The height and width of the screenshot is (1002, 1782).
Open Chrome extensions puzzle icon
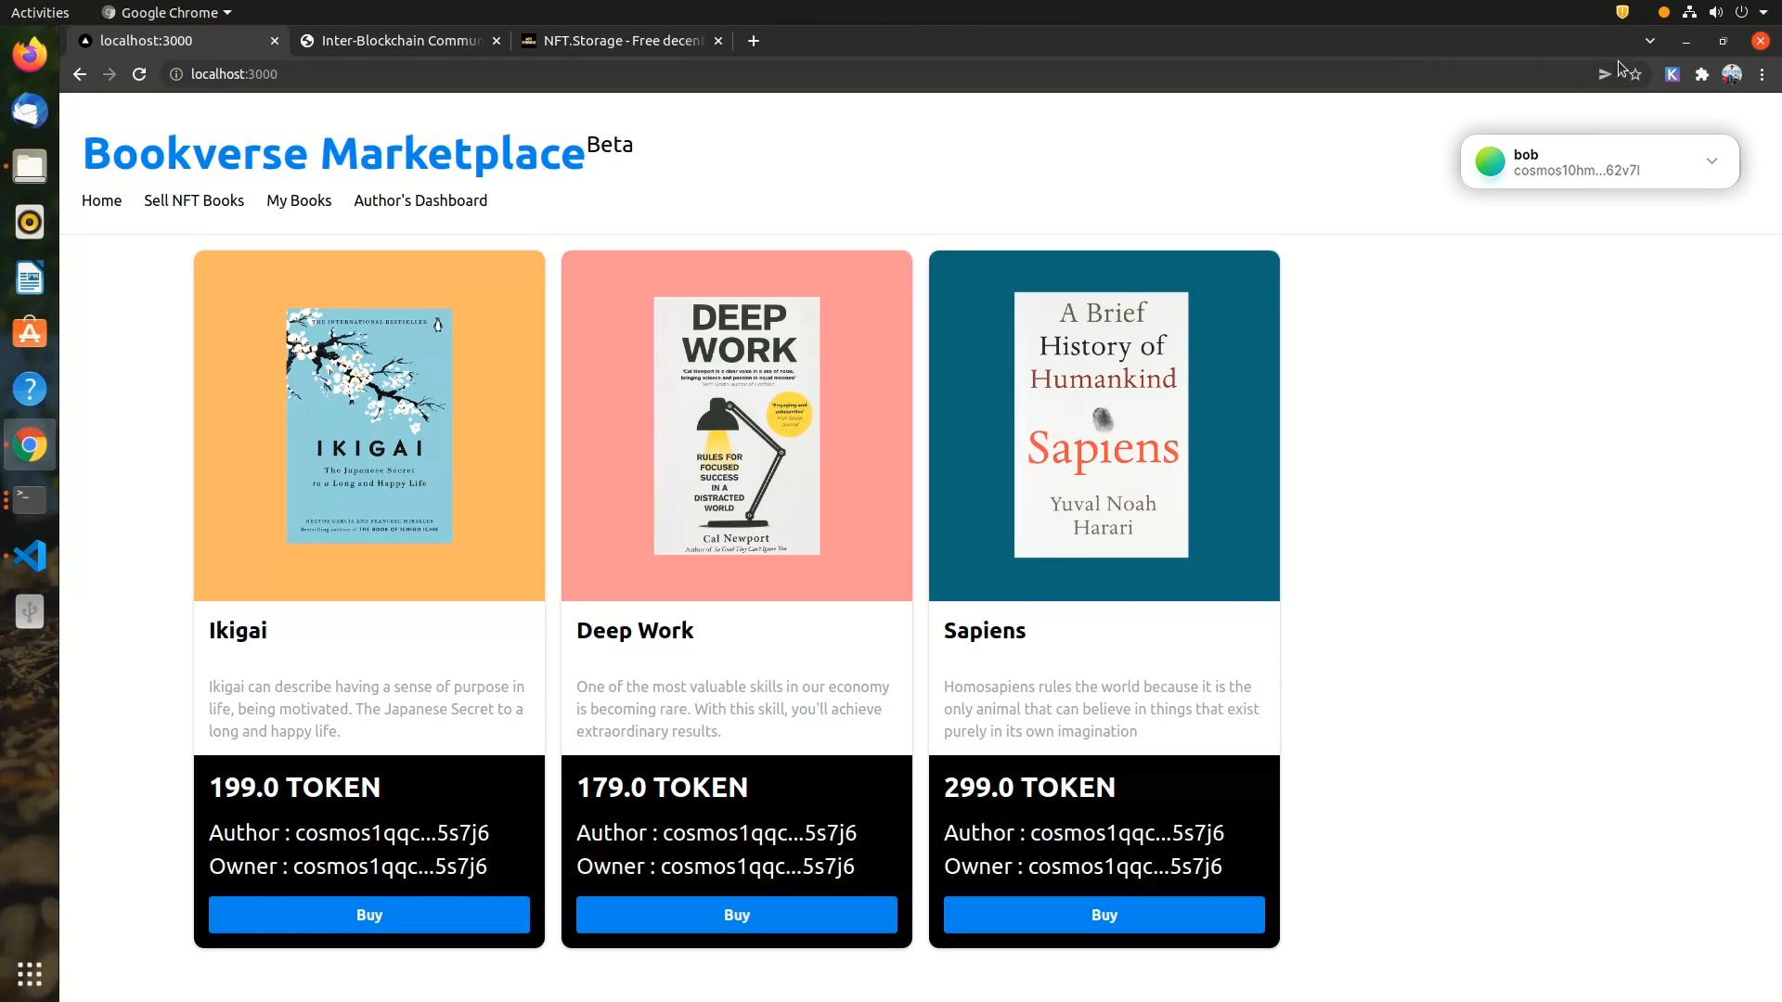point(1701,74)
